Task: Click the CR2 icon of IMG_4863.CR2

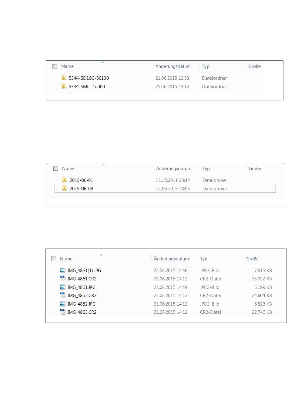Action: (x=62, y=312)
